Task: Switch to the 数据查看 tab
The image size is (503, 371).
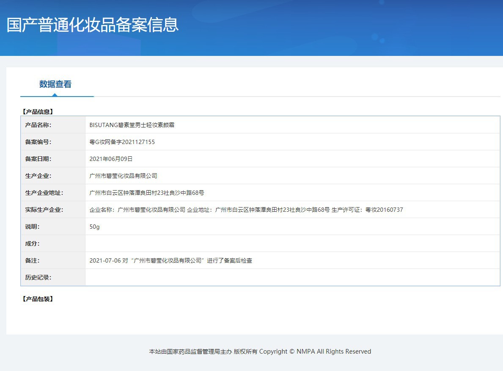Action: tap(55, 84)
